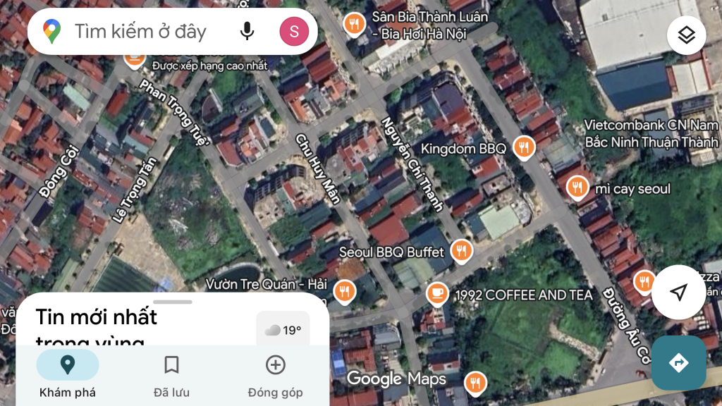Open directions with the blue arrow button
The width and height of the screenshot is (722, 406).
click(x=678, y=363)
